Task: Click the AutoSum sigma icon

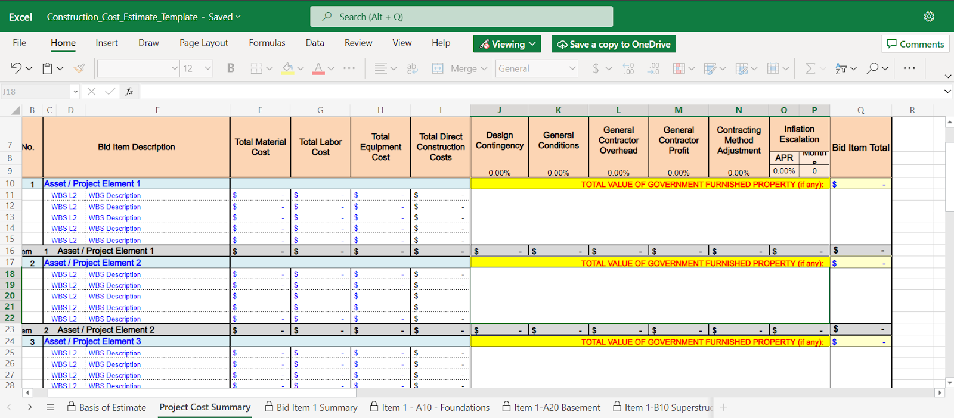Action: pyautogui.click(x=810, y=68)
